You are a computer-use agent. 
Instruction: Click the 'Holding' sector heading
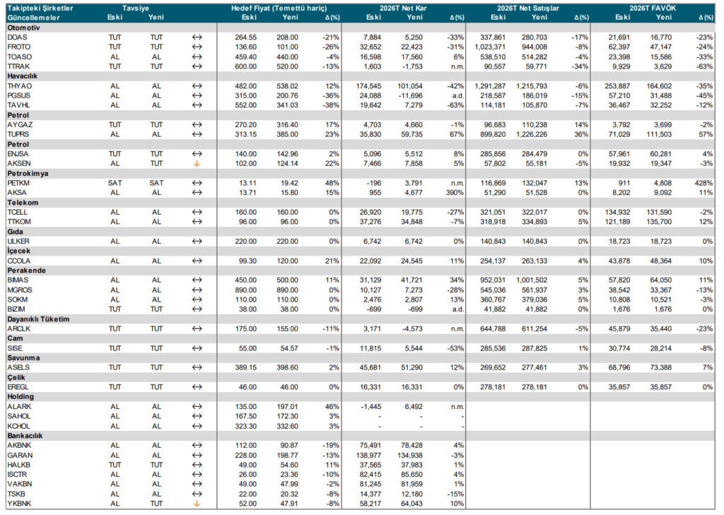tap(21, 397)
